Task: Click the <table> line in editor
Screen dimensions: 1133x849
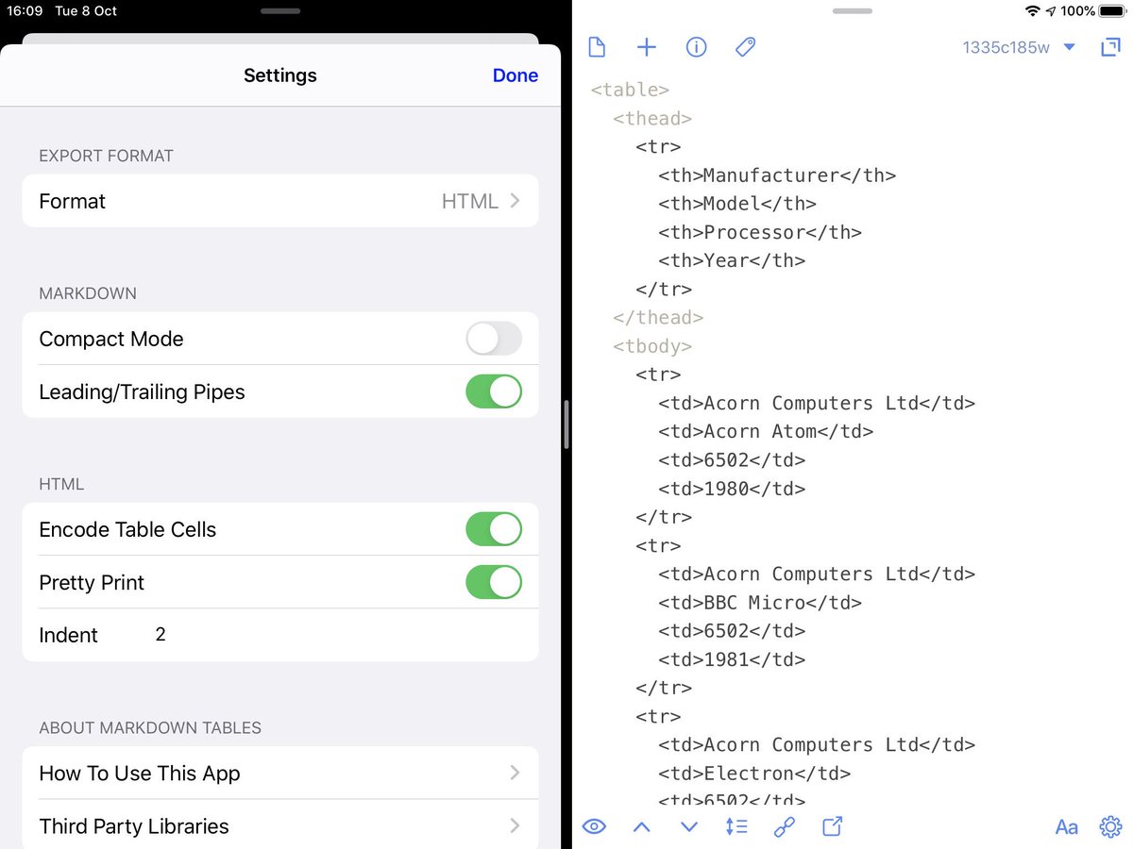Action: [x=630, y=90]
